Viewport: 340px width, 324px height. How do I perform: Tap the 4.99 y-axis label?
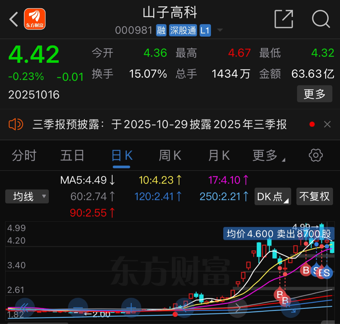tap(17, 228)
